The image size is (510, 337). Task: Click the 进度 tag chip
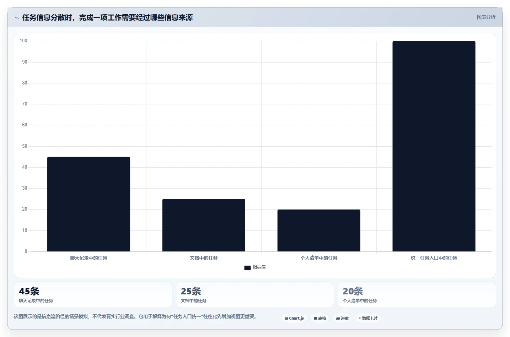pos(342,318)
